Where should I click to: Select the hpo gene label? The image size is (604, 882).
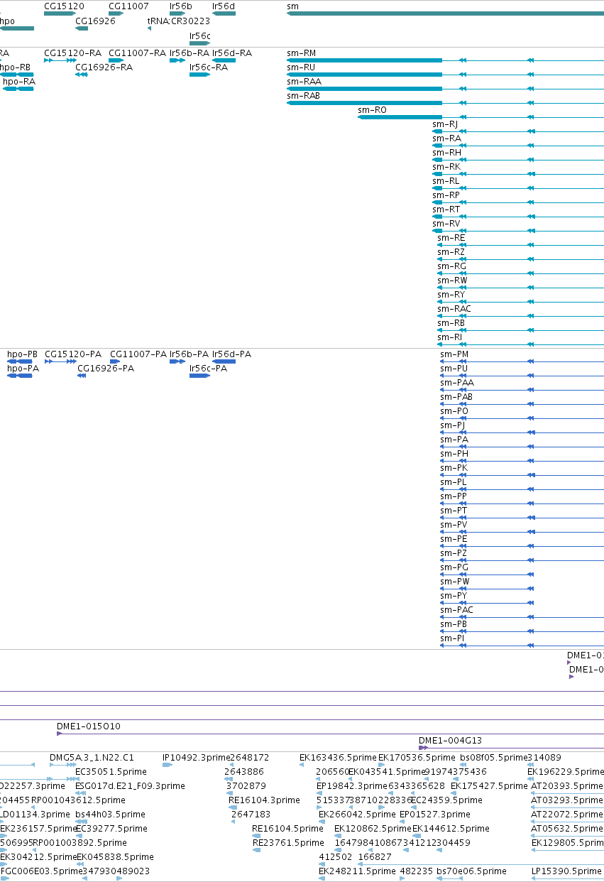click(7, 21)
